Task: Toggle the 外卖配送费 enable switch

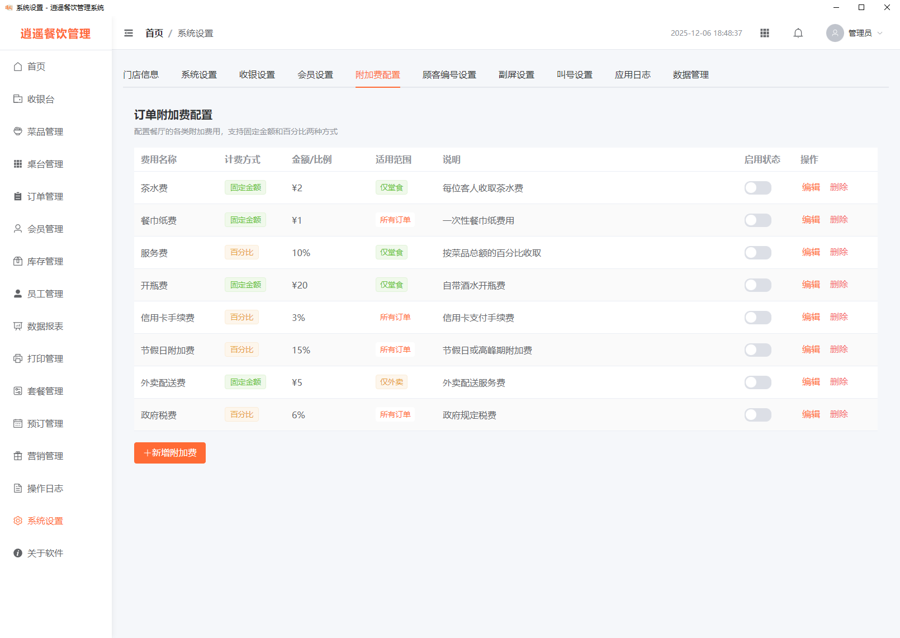Action: click(757, 382)
